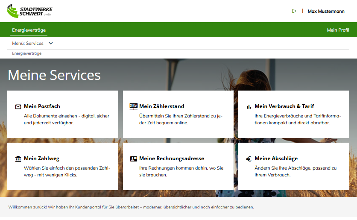Click the Stadtwerke Schwedt logo

(29, 11)
